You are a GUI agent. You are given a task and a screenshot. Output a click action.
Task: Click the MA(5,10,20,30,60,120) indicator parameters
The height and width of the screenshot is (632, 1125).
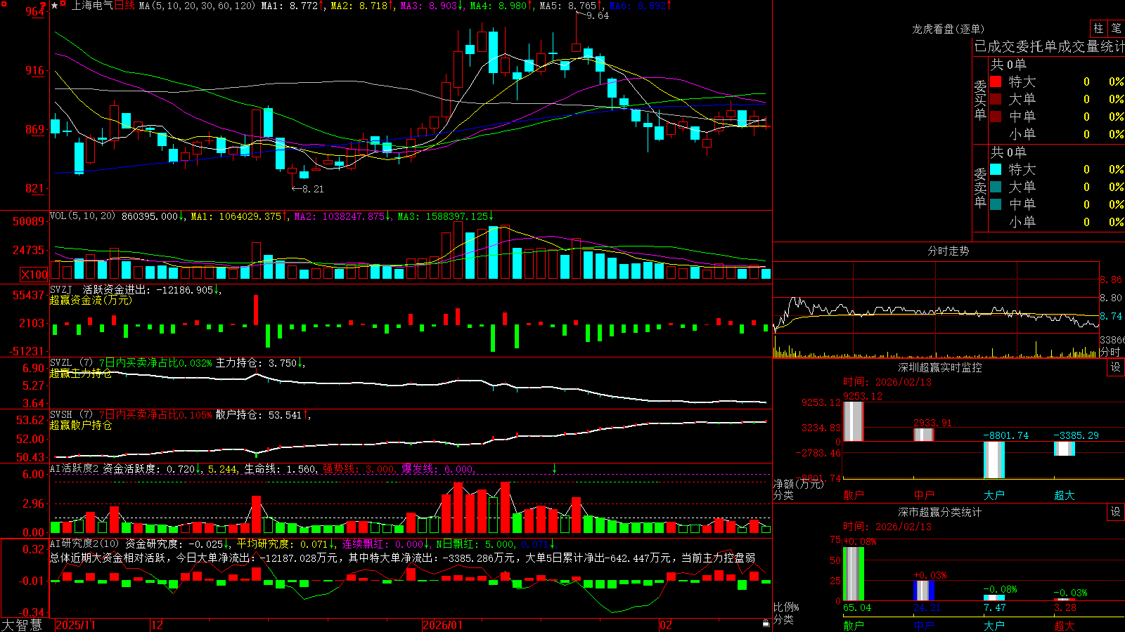pyautogui.click(x=197, y=6)
